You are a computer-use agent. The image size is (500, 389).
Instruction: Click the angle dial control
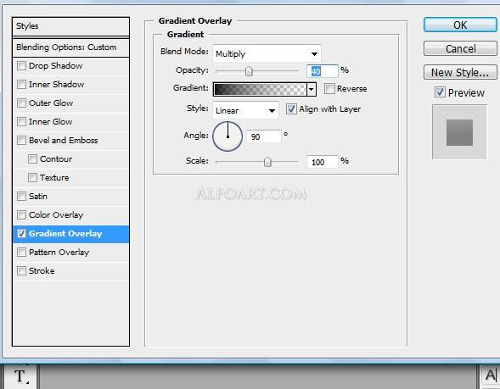(x=228, y=136)
